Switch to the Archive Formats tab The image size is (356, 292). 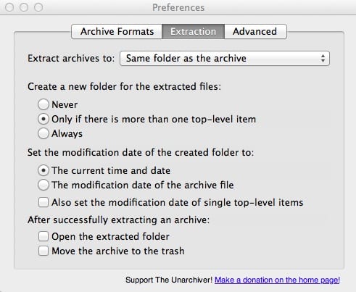pos(117,31)
